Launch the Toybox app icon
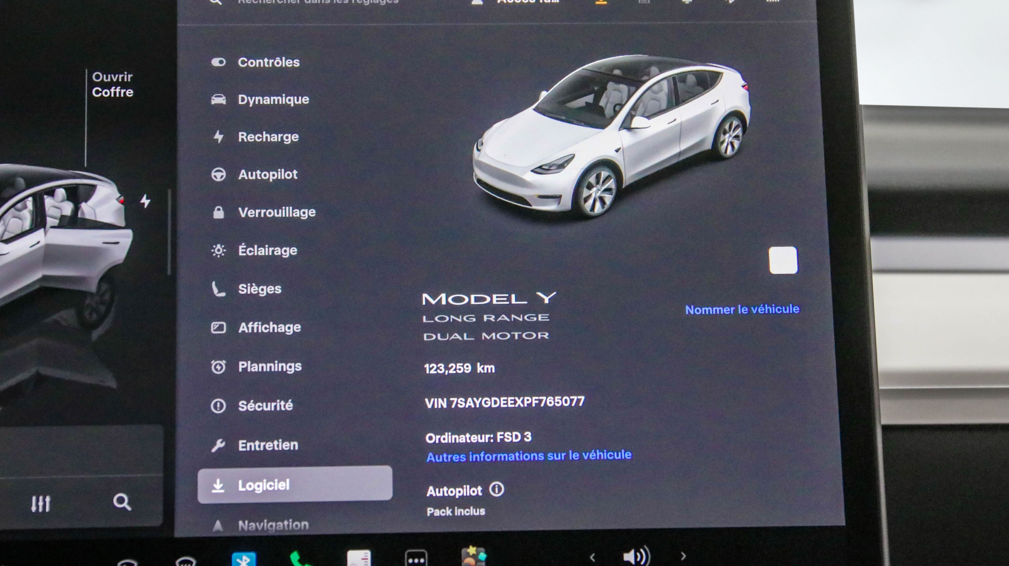Screen dimensions: 1009x566 pos(474,557)
